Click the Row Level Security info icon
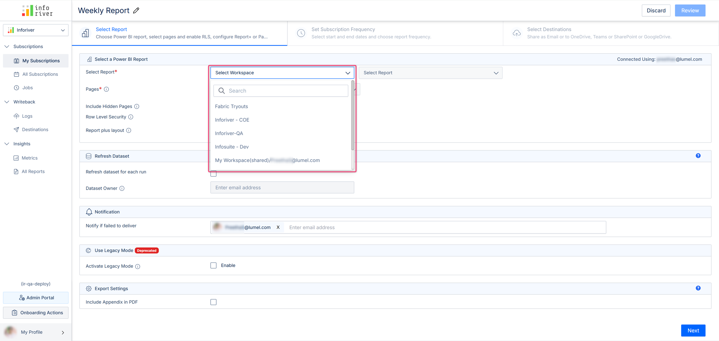Screen dimensions: 719x341 (x=131, y=117)
